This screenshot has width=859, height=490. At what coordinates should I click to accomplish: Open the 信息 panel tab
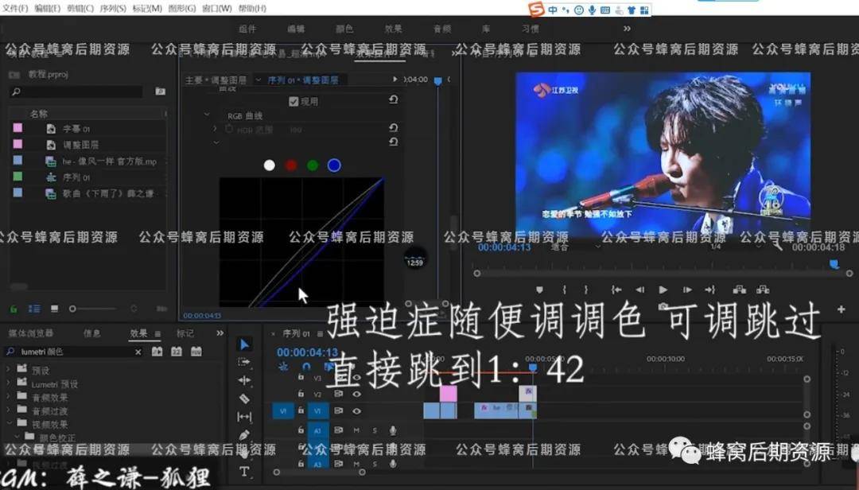(x=92, y=333)
